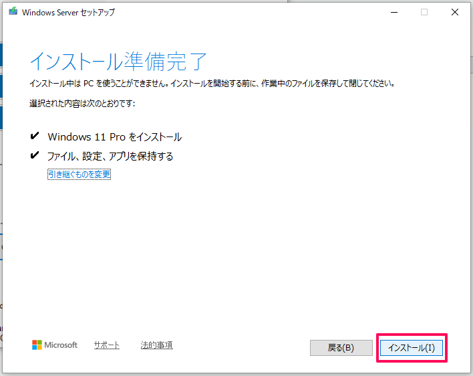
Task: Open the 引き継ぐものを変更 link
Action: pos(79,174)
